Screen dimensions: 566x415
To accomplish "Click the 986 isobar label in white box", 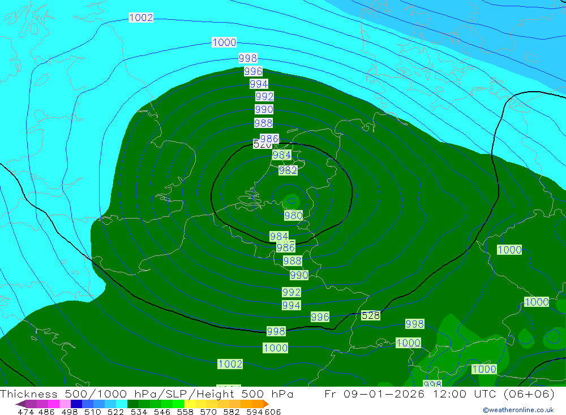I will (269, 139).
